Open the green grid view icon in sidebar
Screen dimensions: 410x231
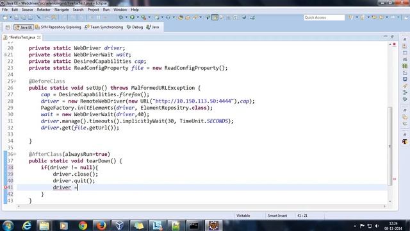pos(405,66)
